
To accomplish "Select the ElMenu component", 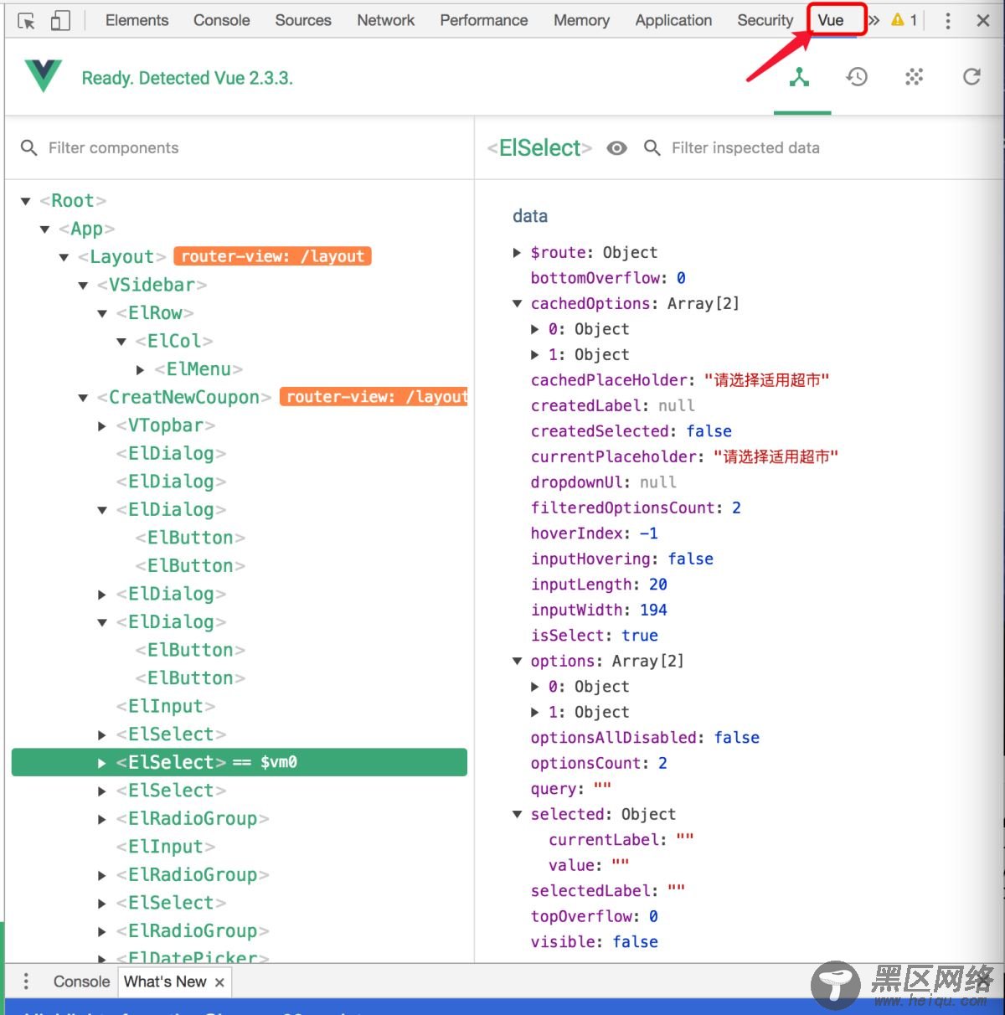I will point(198,369).
